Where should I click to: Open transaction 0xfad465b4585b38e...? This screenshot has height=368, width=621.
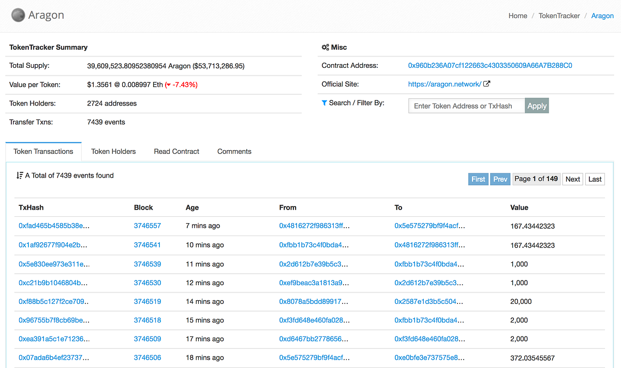pyautogui.click(x=54, y=226)
